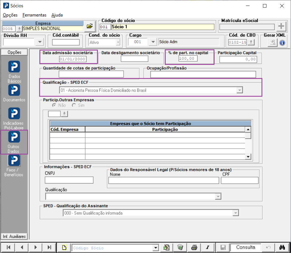291x253 pixels.
Task: Open the Cargo dropdown arrow
Action: pos(153,42)
